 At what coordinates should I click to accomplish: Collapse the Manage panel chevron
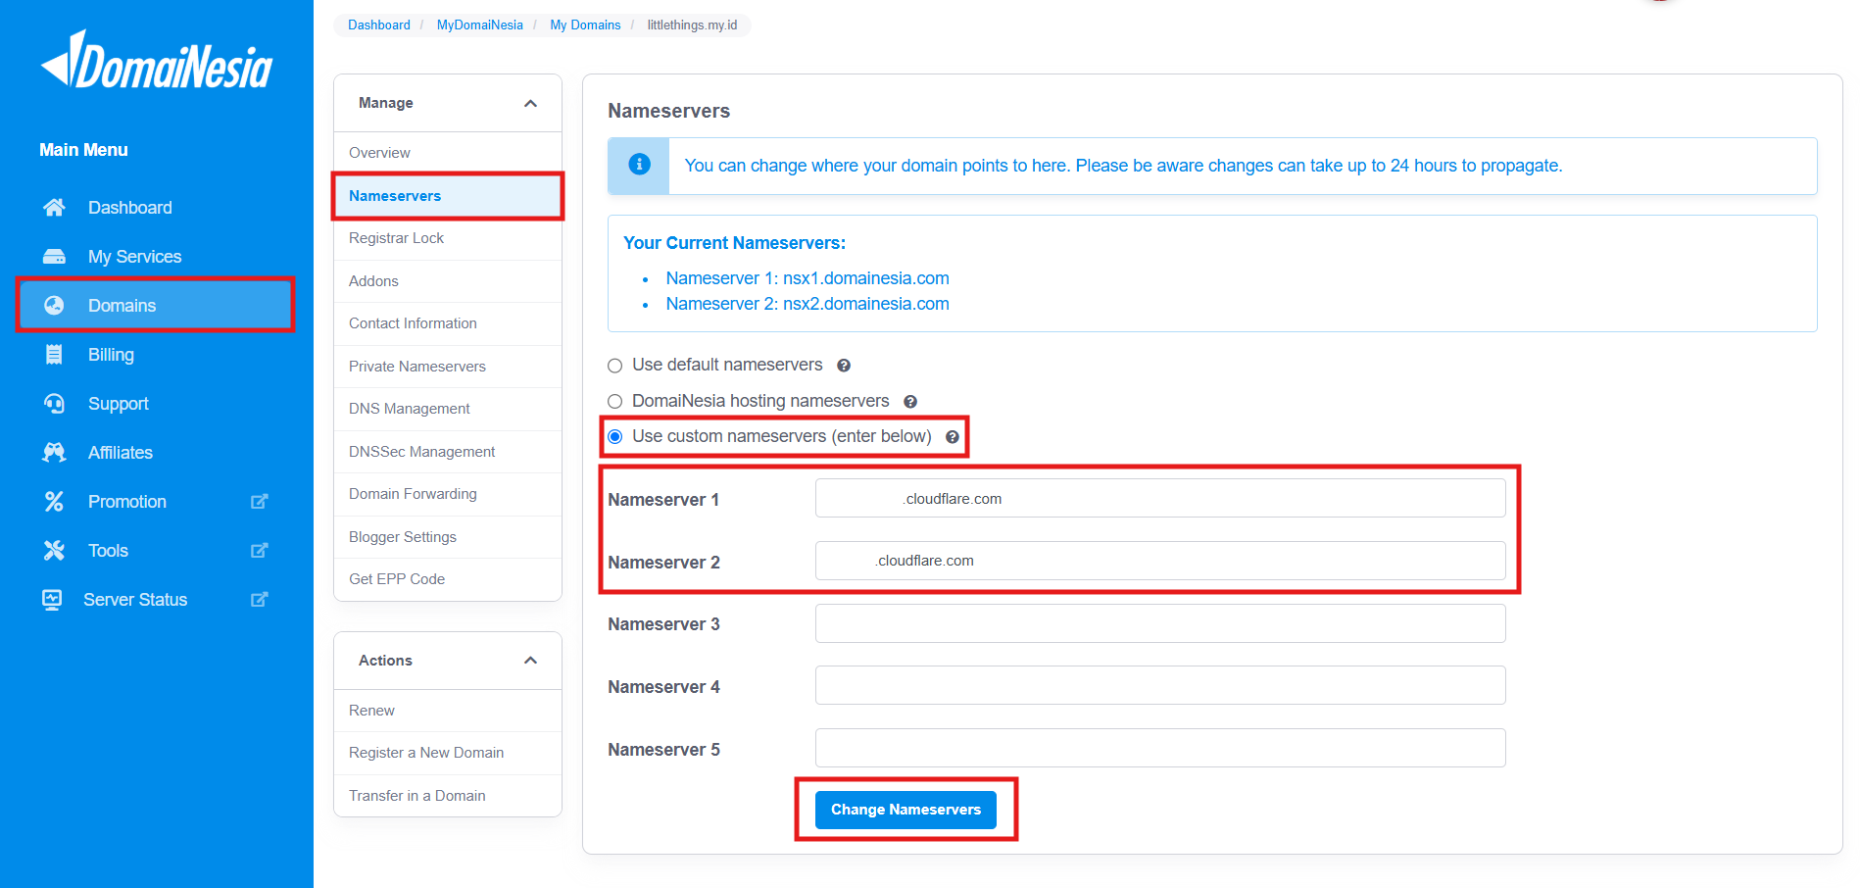point(530,103)
